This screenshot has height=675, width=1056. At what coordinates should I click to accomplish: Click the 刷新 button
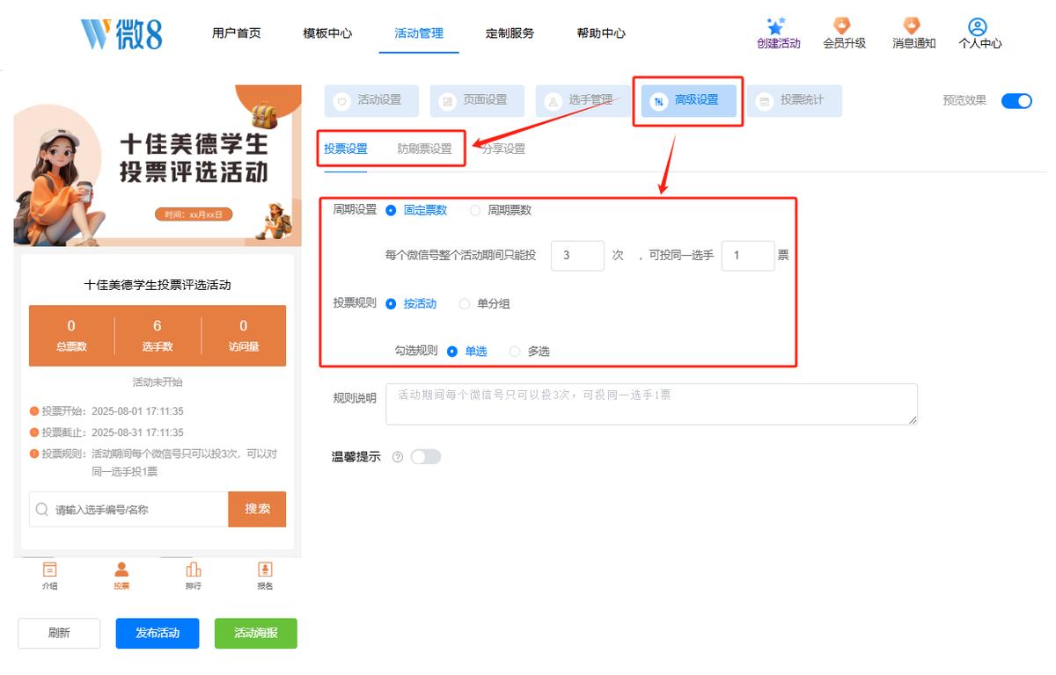pyautogui.click(x=59, y=633)
